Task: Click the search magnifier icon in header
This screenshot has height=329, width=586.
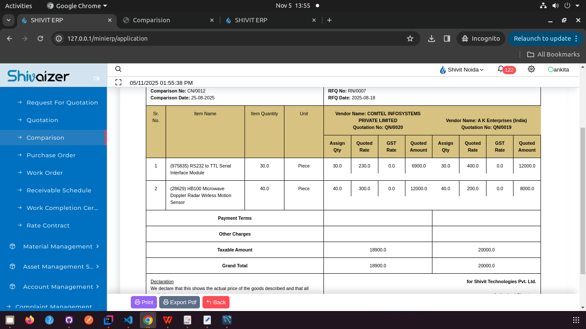Action: pos(118,69)
